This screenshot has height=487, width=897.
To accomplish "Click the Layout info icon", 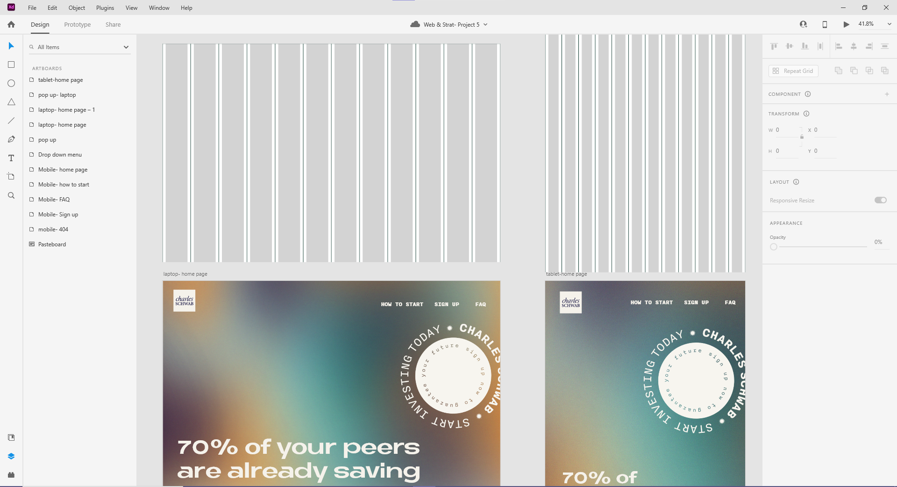I will [796, 182].
